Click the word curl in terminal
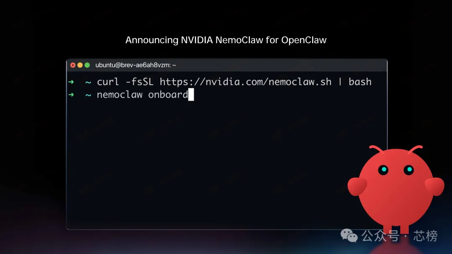Screen dimensions: 452x254 [x=108, y=82]
